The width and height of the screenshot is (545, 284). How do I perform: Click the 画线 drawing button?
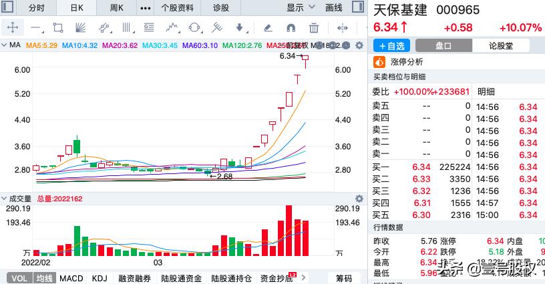[x=334, y=7]
